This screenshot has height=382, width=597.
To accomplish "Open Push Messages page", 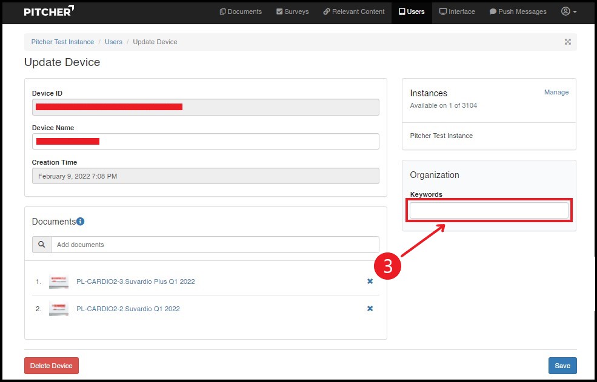I will 518,12.
